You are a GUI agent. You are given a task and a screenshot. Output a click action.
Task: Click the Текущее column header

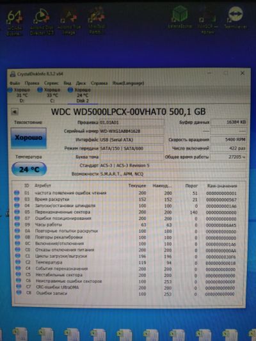tap(137, 186)
